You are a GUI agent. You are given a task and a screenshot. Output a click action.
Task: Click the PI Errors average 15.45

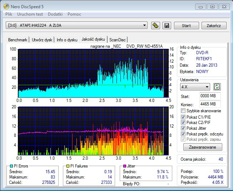coord(50,172)
